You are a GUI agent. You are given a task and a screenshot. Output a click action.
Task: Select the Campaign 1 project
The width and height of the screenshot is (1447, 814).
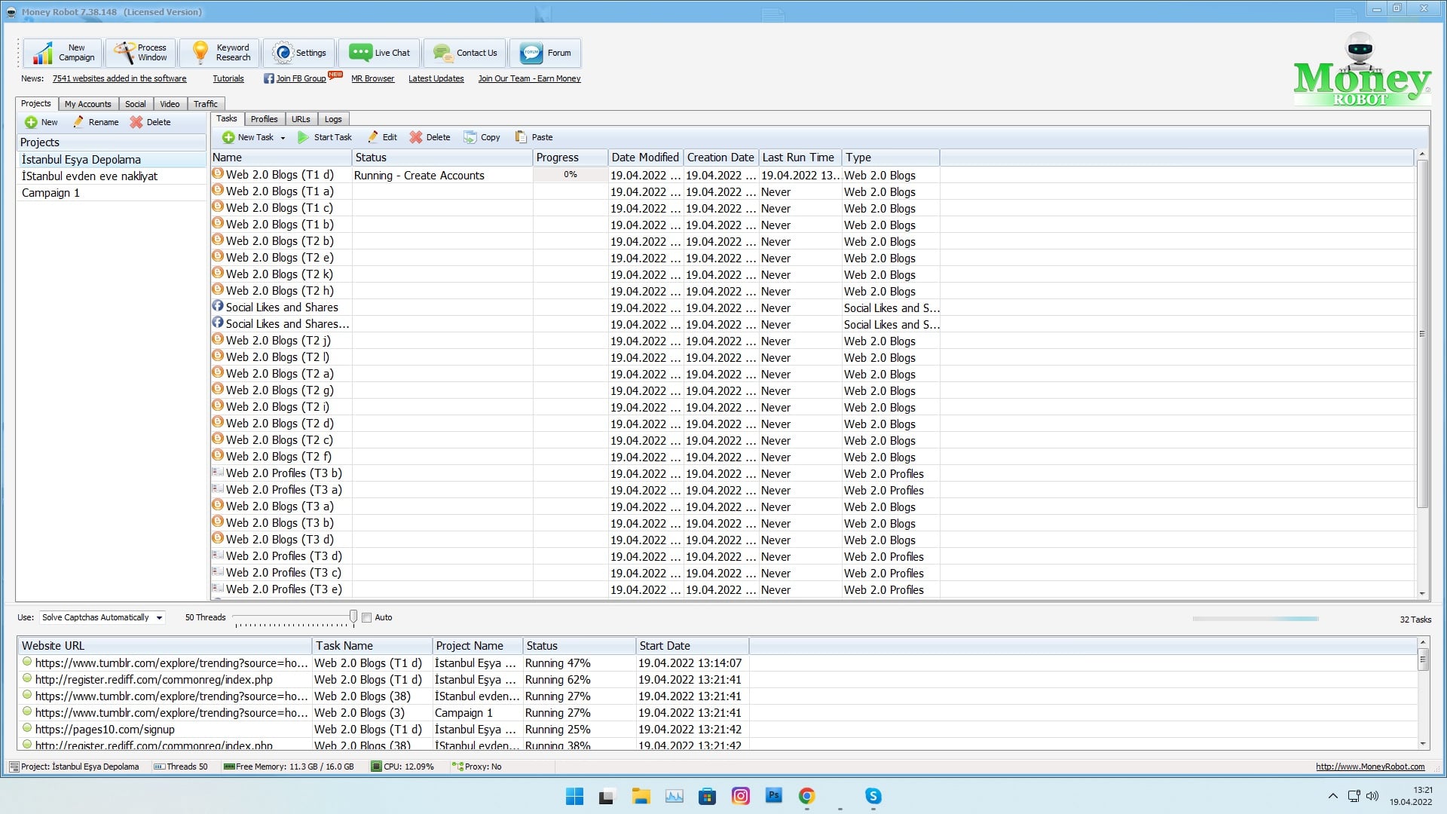[112, 193]
